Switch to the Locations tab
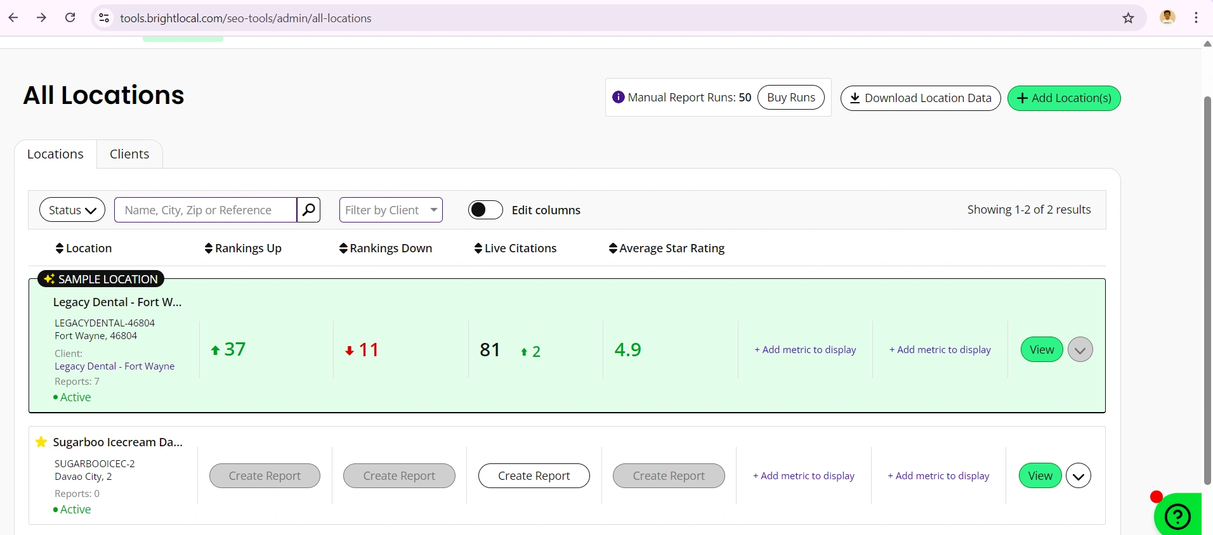1213x535 pixels. click(55, 154)
